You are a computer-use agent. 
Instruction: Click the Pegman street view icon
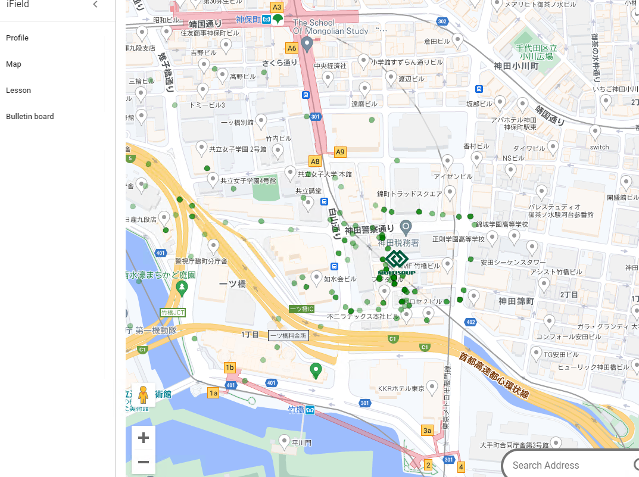pos(144,394)
